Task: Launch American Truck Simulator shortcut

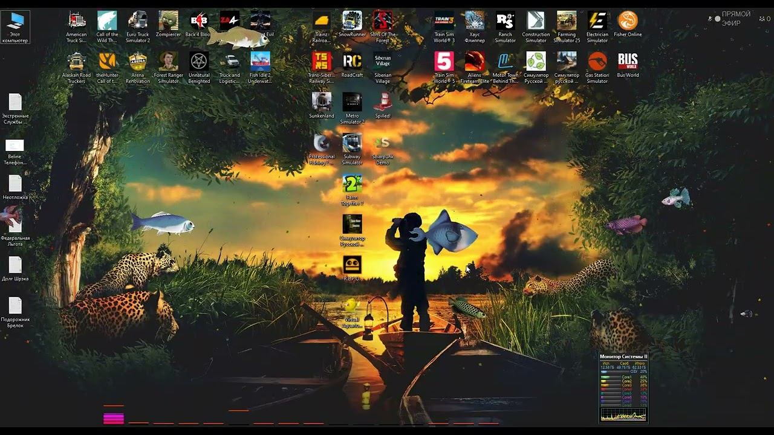Action: click(x=76, y=27)
